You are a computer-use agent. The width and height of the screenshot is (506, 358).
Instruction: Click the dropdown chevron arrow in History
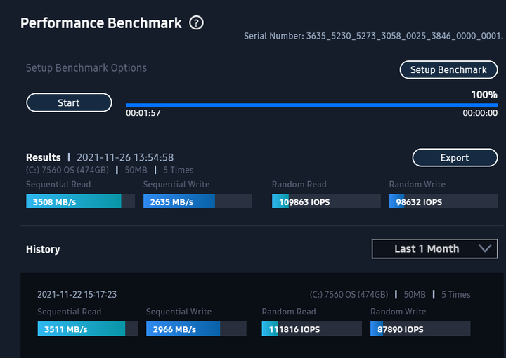[x=485, y=248]
